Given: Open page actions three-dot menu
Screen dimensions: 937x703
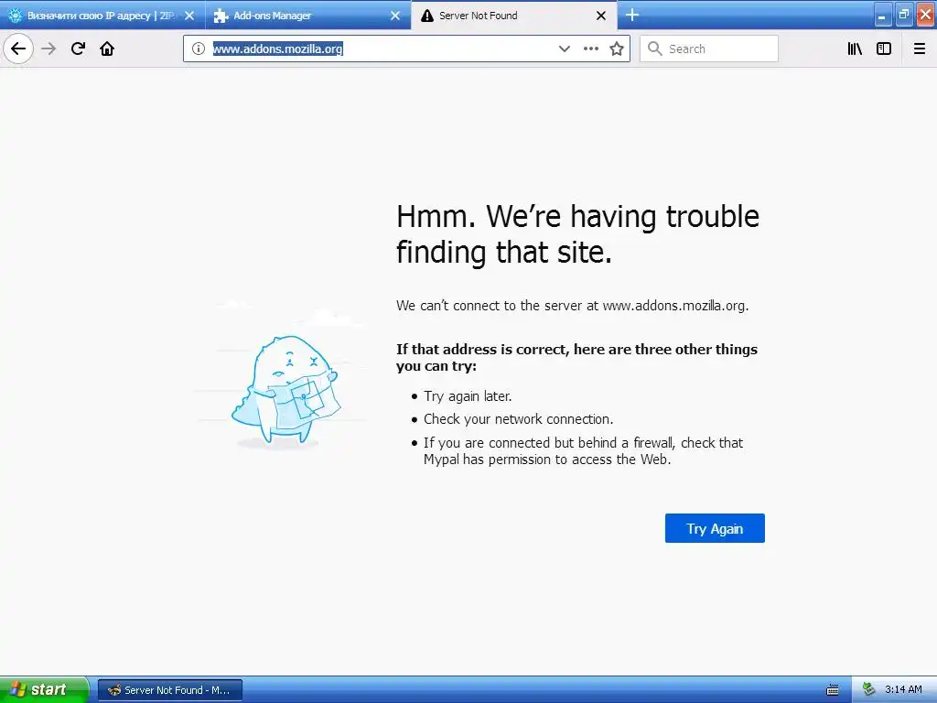Looking at the screenshot, I should click(x=590, y=49).
